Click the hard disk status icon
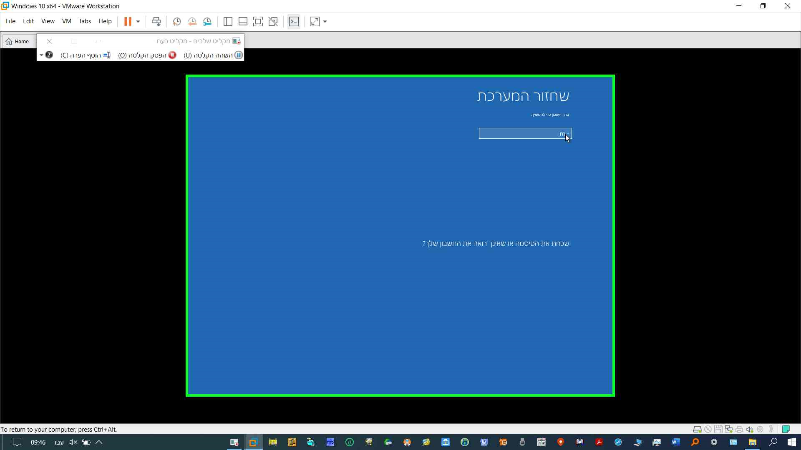Screen dimensions: 801x450 point(697,430)
